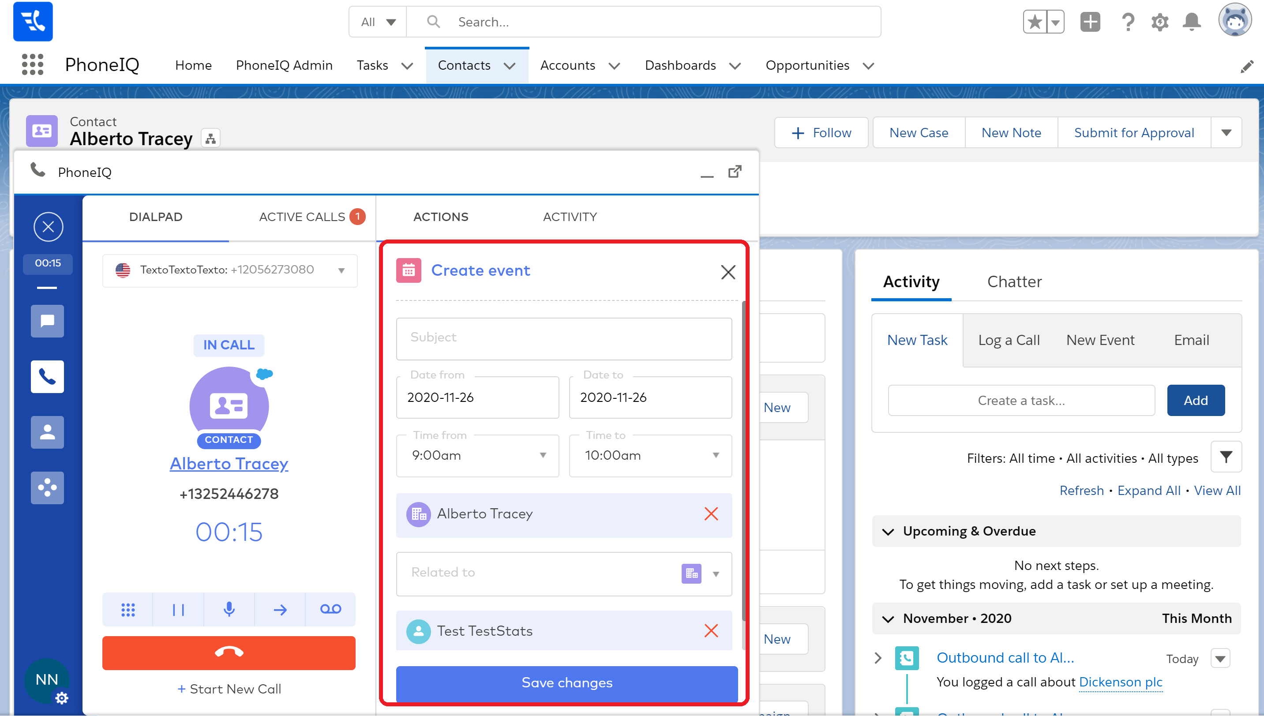Open the user profile avatar
Image resolution: width=1264 pixels, height=716 pixels.
(x=1234, y=21)
